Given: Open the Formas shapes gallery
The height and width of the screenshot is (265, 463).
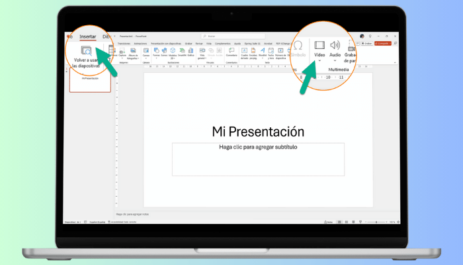Looking at the screenshot, I should [156, 50].
